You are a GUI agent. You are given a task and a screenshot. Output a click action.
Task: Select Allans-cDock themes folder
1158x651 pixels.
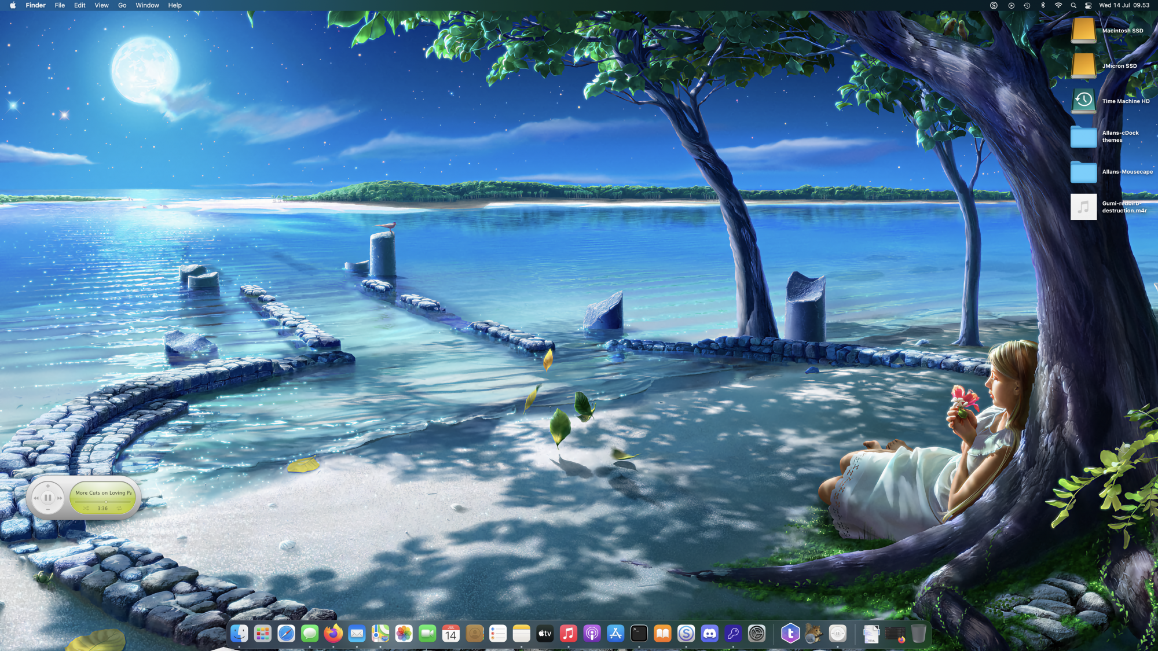1083,137
